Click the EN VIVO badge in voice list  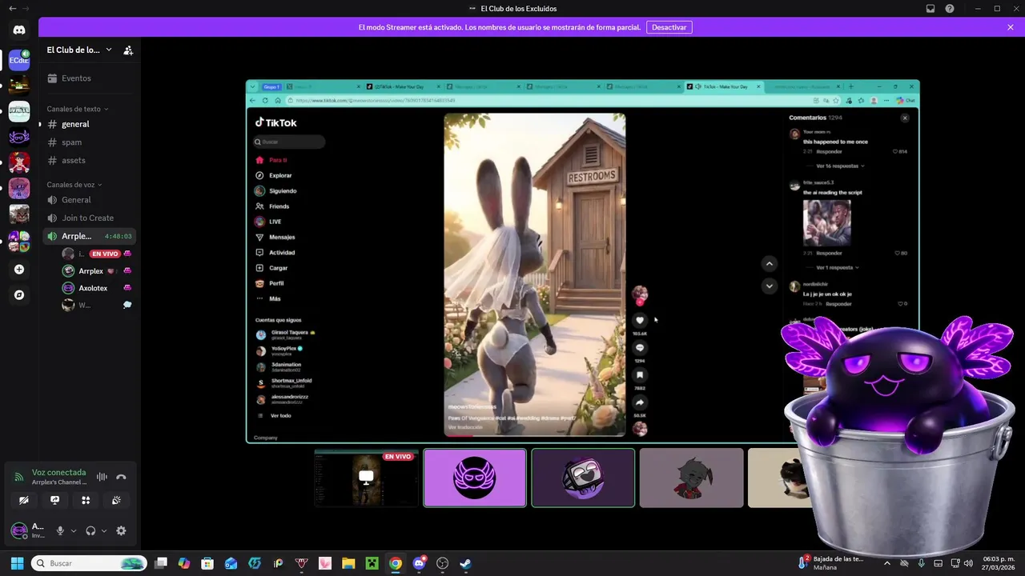point(105,254)
